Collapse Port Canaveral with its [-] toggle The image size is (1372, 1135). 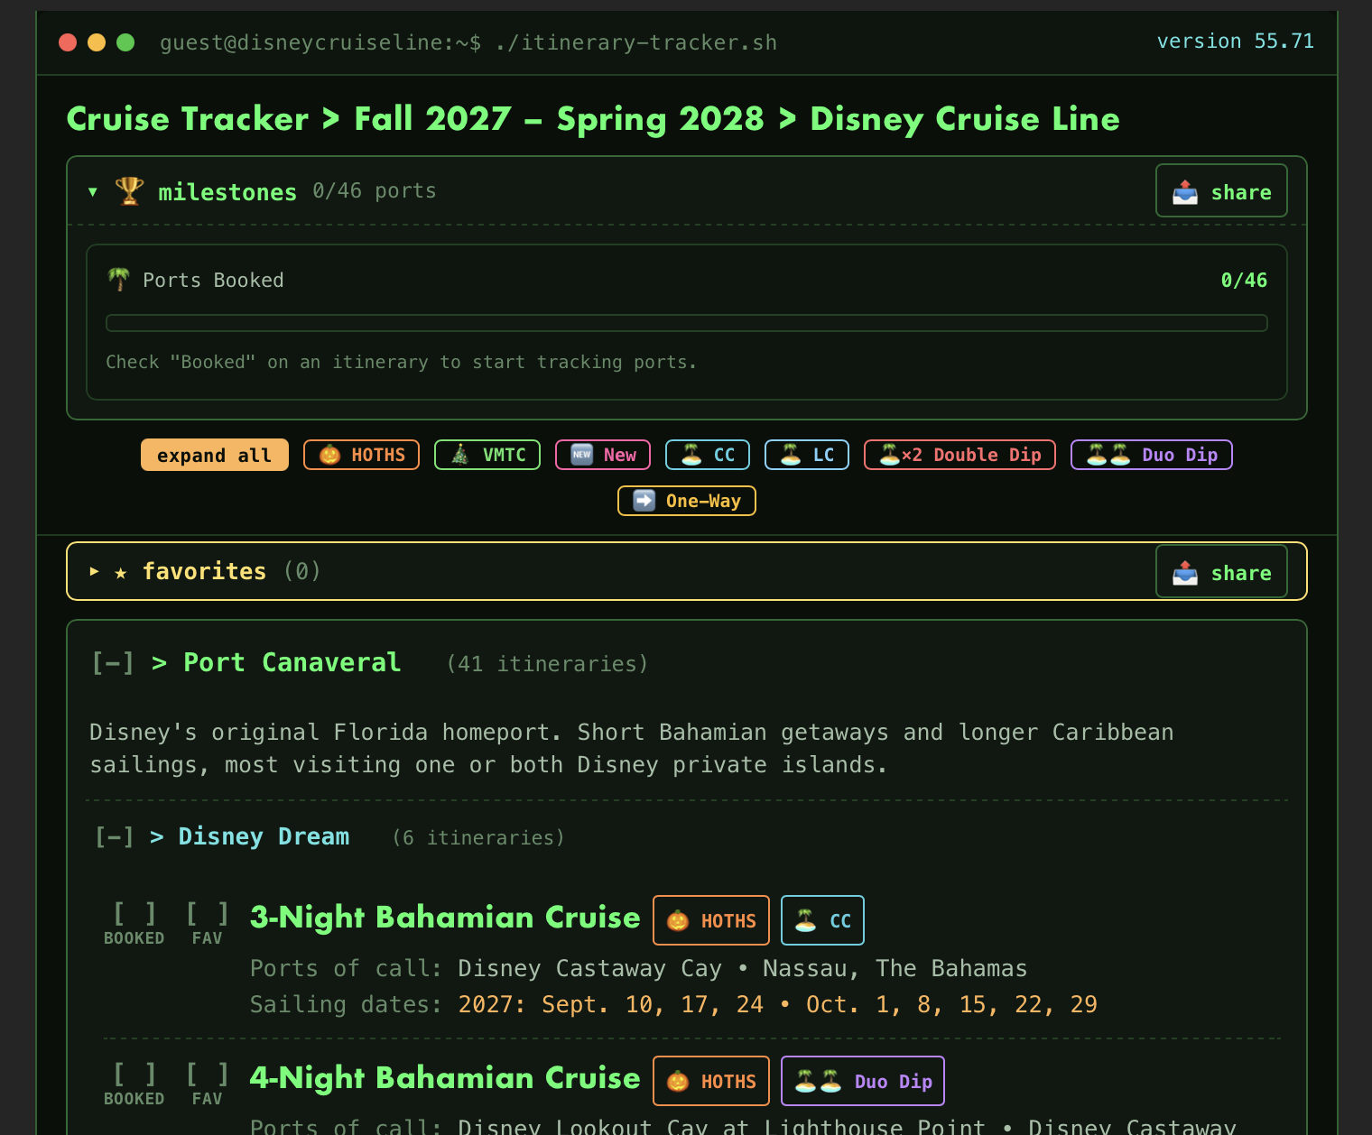[x=113, y=663]
